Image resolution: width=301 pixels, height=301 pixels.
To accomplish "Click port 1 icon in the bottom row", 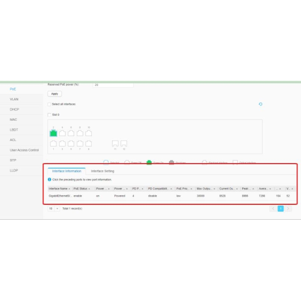I will pyautogui.click(x=53, y=143).
